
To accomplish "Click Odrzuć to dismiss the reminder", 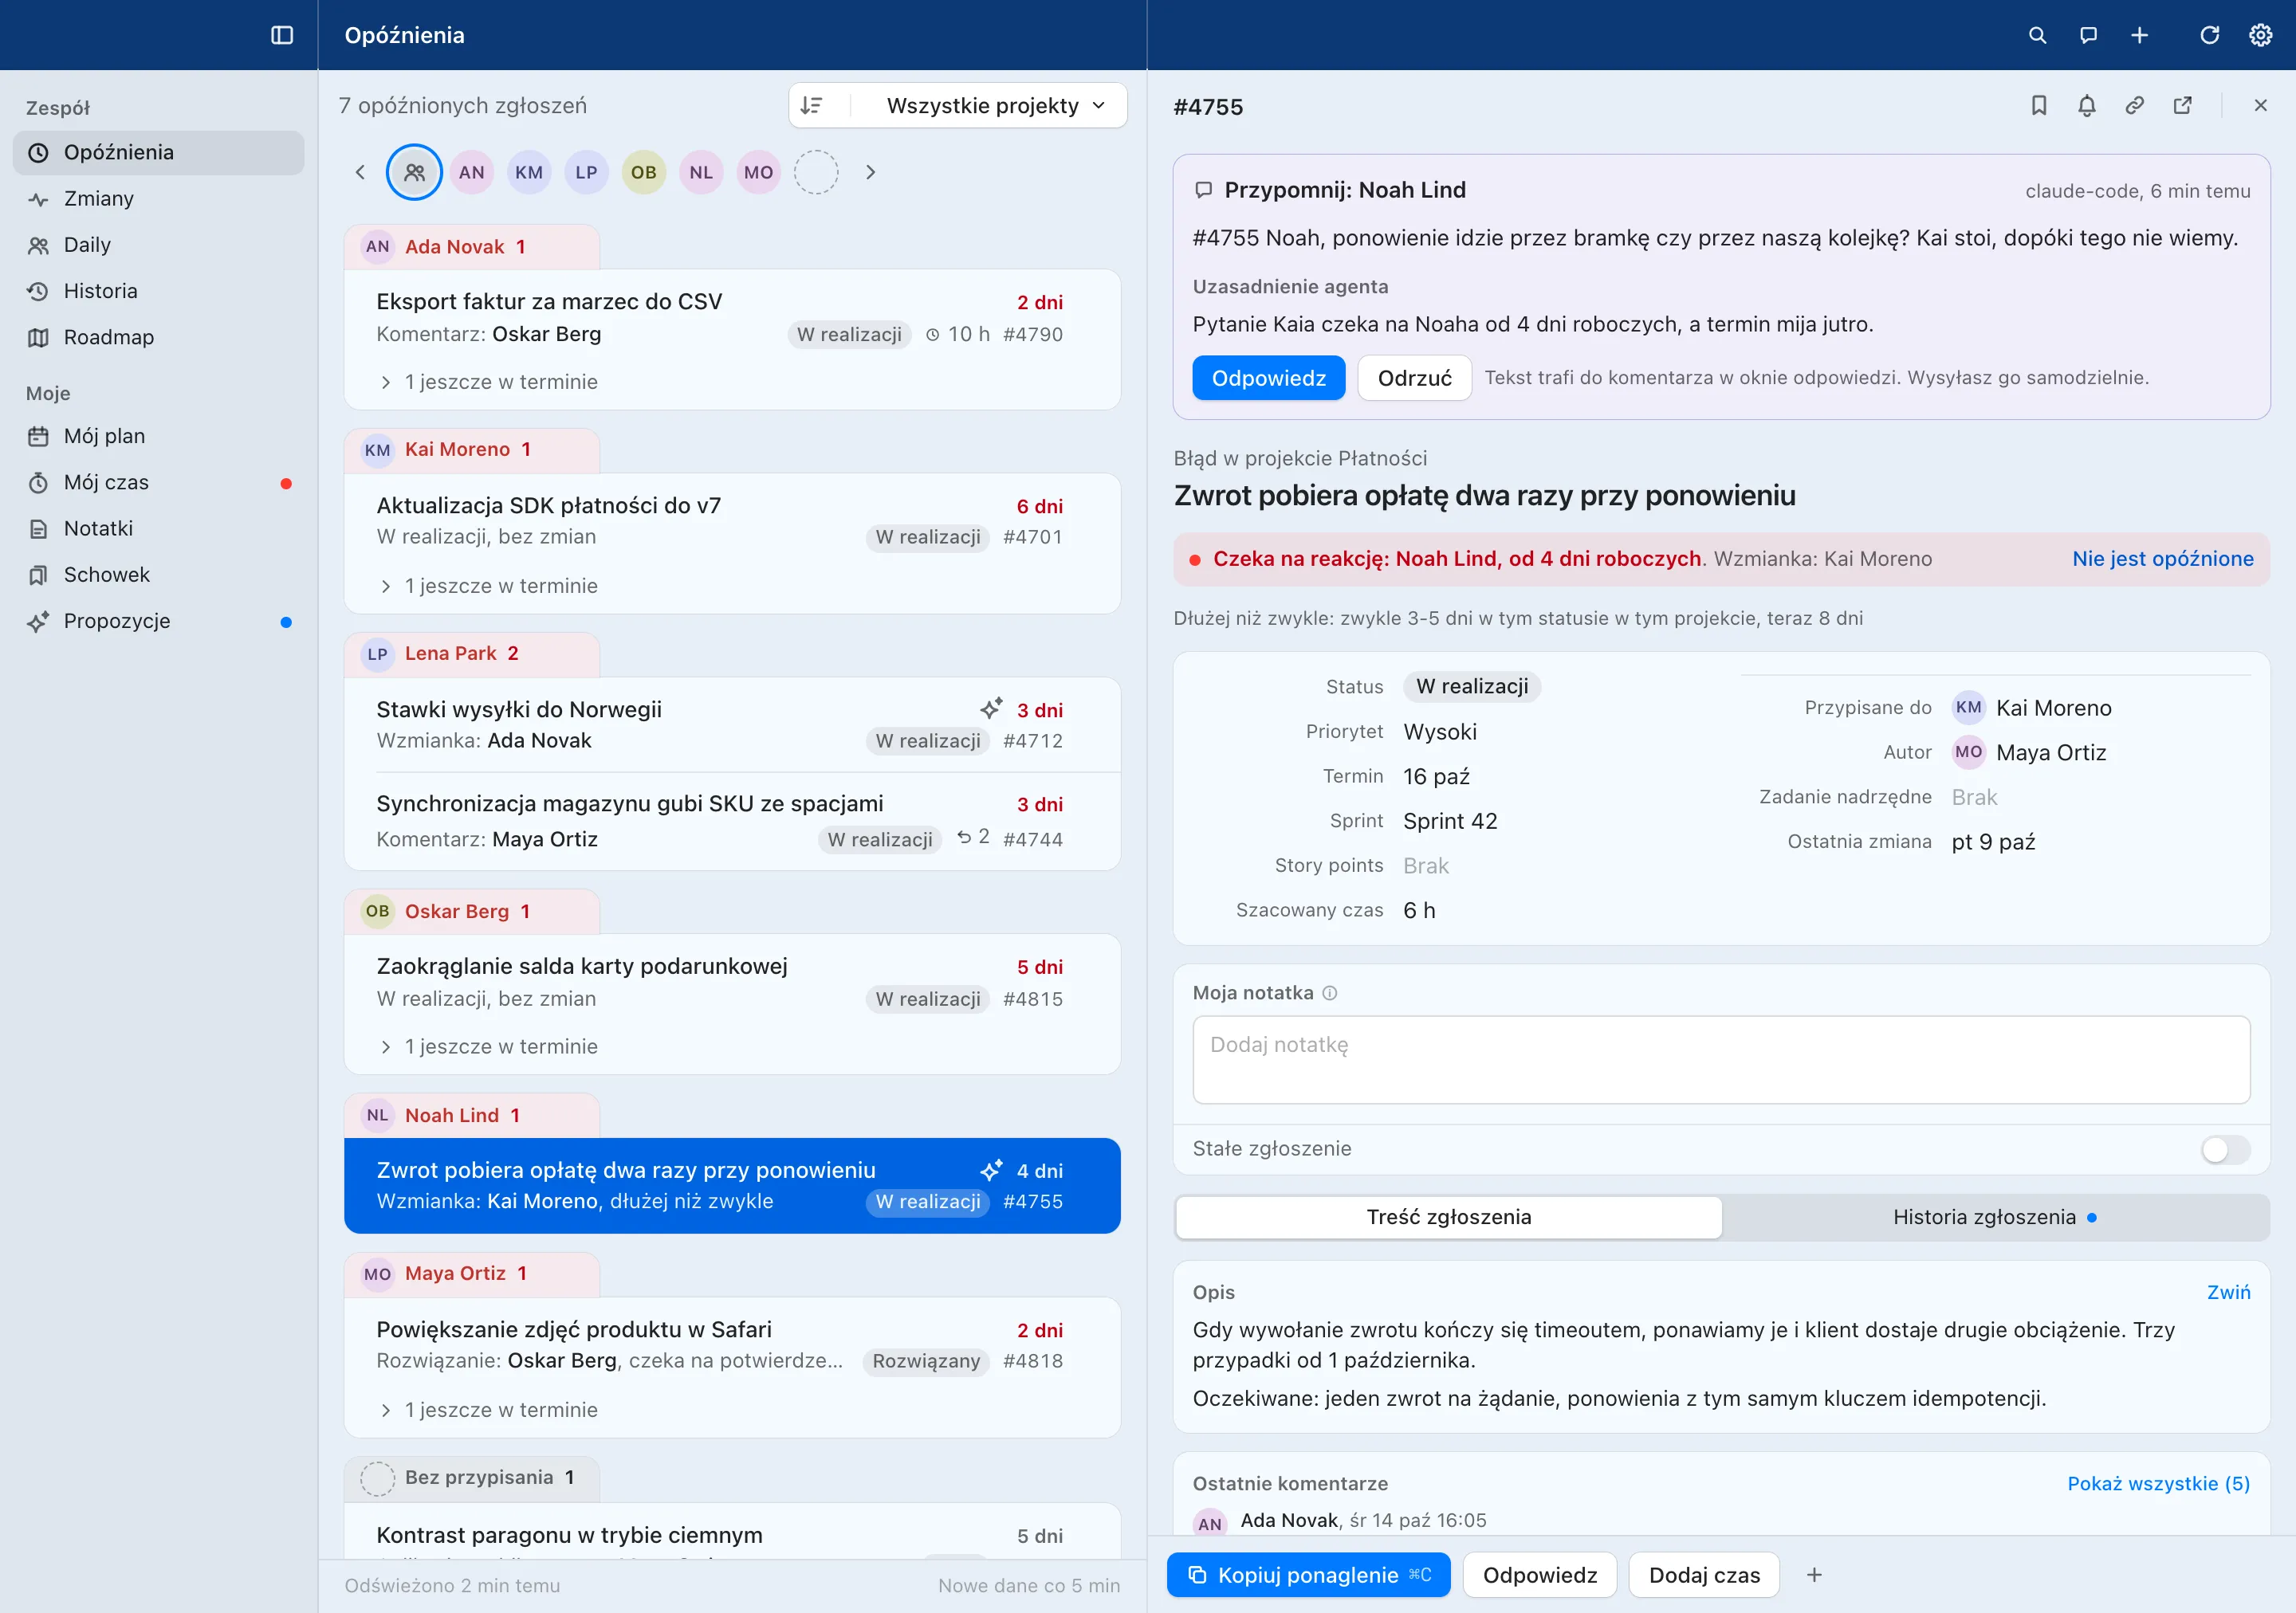I will [x=1414, y=378].
